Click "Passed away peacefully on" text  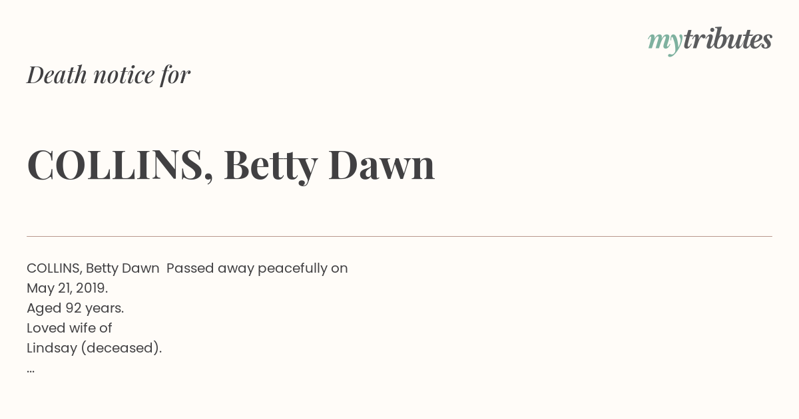[x=257, y=268]
